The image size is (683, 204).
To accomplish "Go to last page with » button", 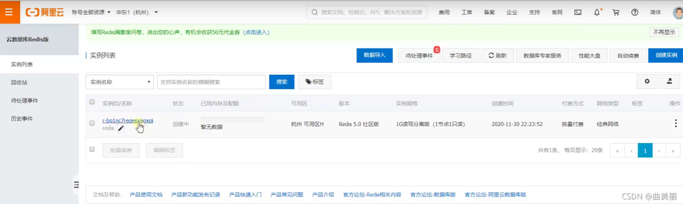I will click(x=673, y=151).
